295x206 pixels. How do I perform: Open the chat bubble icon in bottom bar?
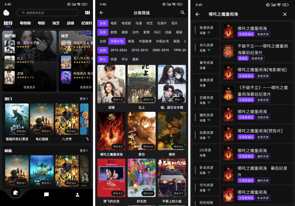coord(46,195)
